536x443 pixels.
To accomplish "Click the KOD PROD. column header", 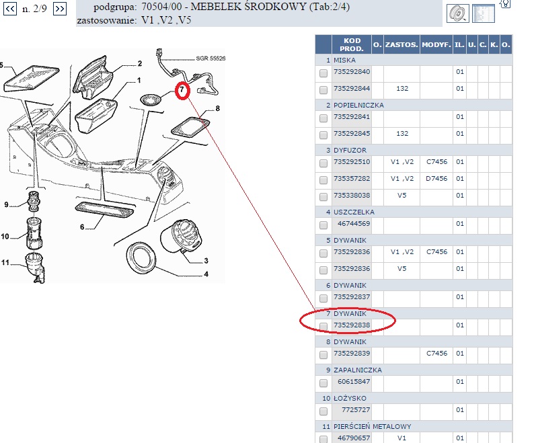I will pyautogui.click(x=352, y=44).
